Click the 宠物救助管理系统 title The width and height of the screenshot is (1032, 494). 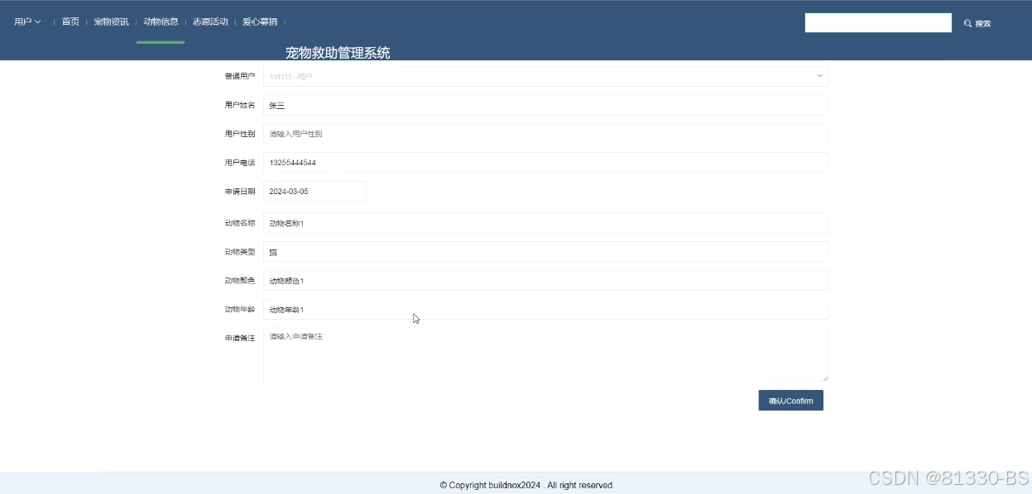(338, 53)
